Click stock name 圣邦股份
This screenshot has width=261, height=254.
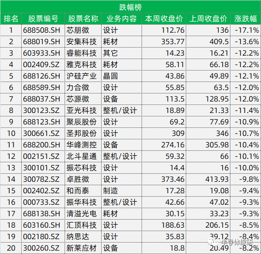point(81,133)
